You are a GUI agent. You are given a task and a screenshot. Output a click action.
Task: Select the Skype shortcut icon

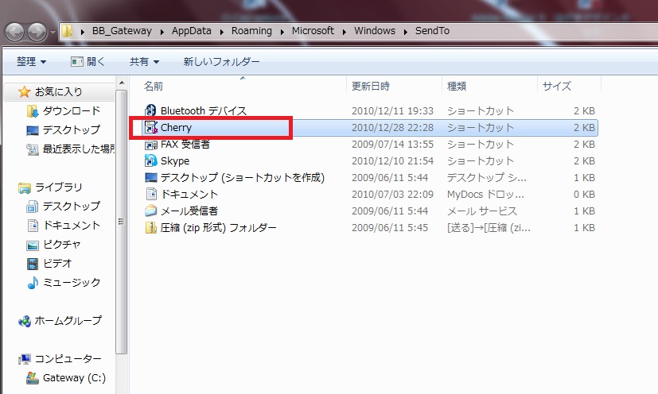[150, 161]
